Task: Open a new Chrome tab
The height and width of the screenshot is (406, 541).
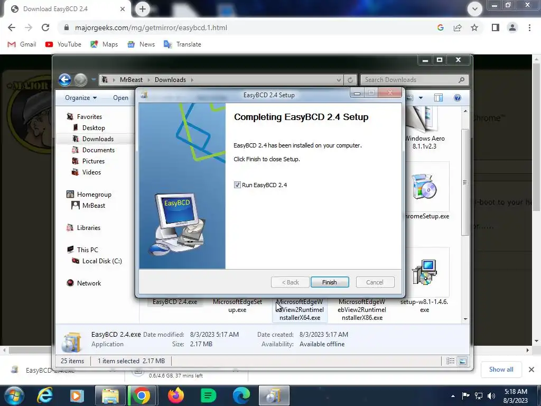Action: point(143,9)
